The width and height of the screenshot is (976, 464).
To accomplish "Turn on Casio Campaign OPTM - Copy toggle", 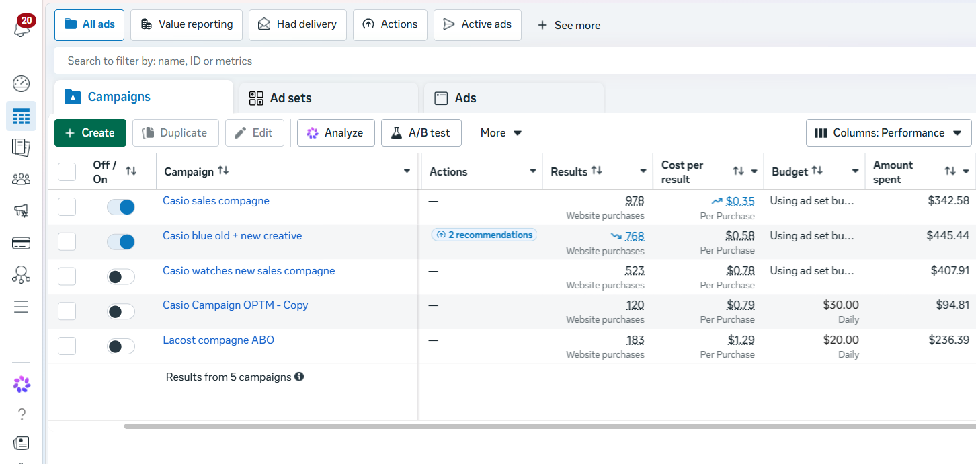I will point(121,312).
